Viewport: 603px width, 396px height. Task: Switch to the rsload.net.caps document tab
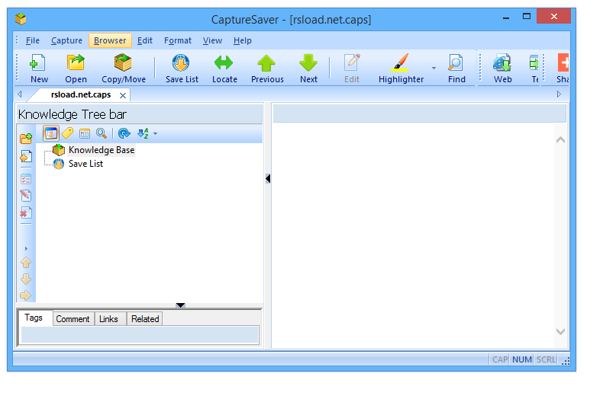81,94
